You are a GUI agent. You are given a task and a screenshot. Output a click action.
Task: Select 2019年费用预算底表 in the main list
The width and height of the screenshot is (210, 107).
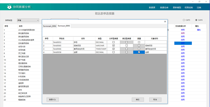pyautogui.click(x=27, y=30)
